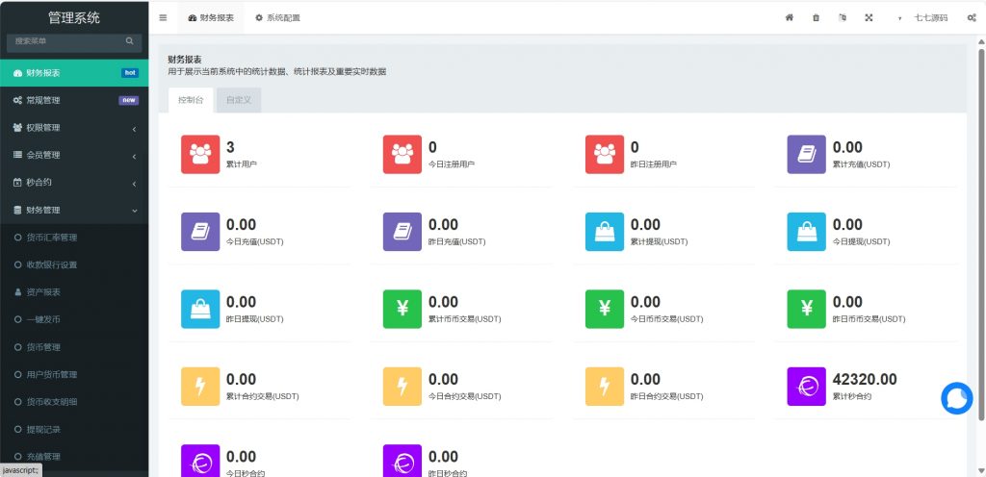Click the 累计用户 red users icon
This screenshot has height=477, width=986.
[200, 155]
